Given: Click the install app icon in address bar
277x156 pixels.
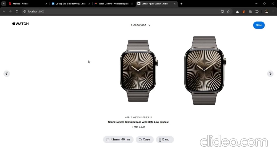Looking at the screenshot, I should coord(222,11).
